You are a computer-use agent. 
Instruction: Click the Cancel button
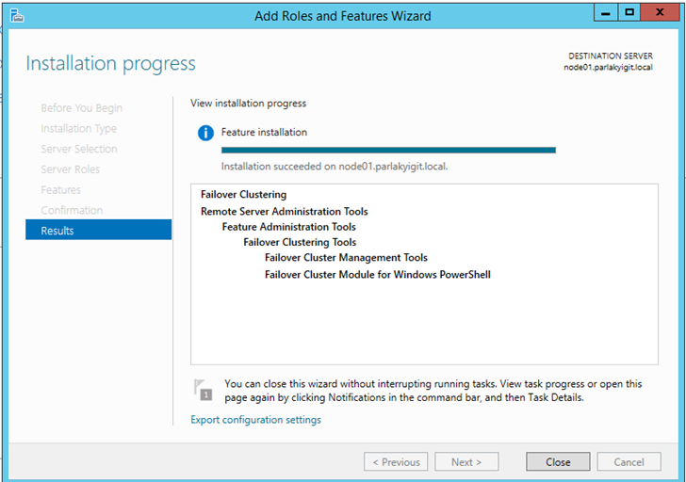click(x=629, y=462)
